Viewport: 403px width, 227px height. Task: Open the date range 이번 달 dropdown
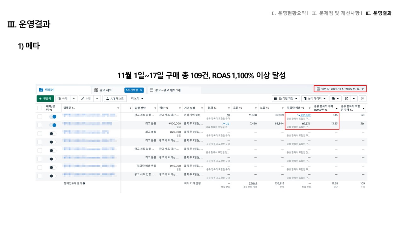(x=340, y=89)
